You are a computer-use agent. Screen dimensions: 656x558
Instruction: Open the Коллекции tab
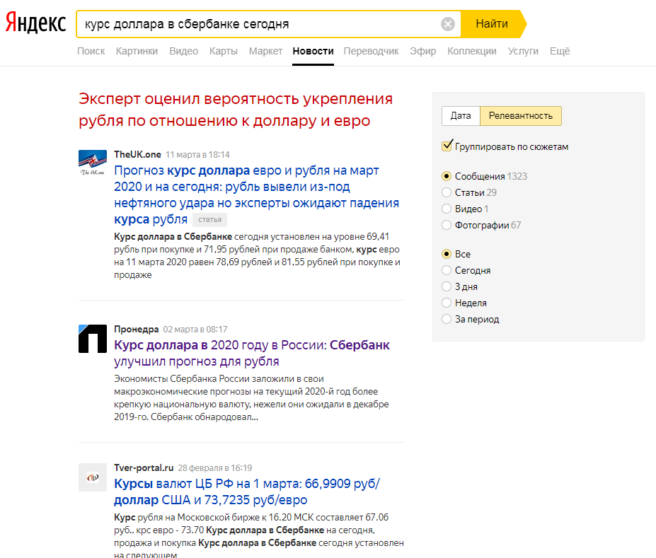point(472,51)
